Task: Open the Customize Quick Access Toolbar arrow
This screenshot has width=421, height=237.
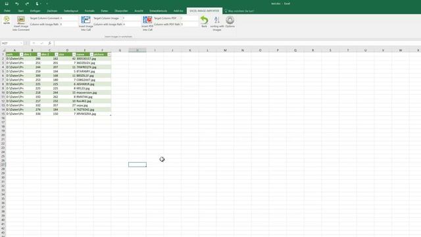Action: [47, 4]
